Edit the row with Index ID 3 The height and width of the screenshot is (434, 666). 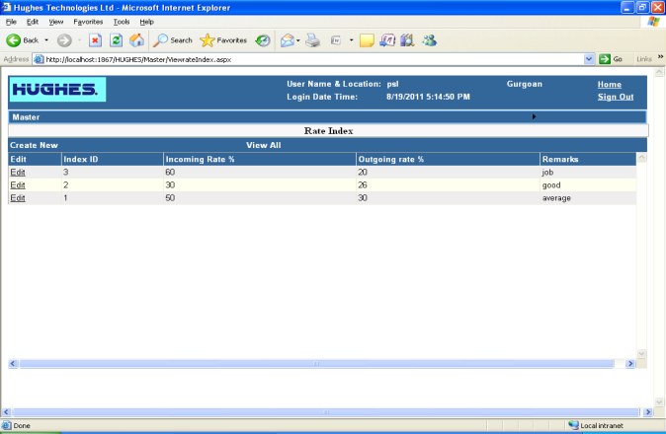(17, 172)
